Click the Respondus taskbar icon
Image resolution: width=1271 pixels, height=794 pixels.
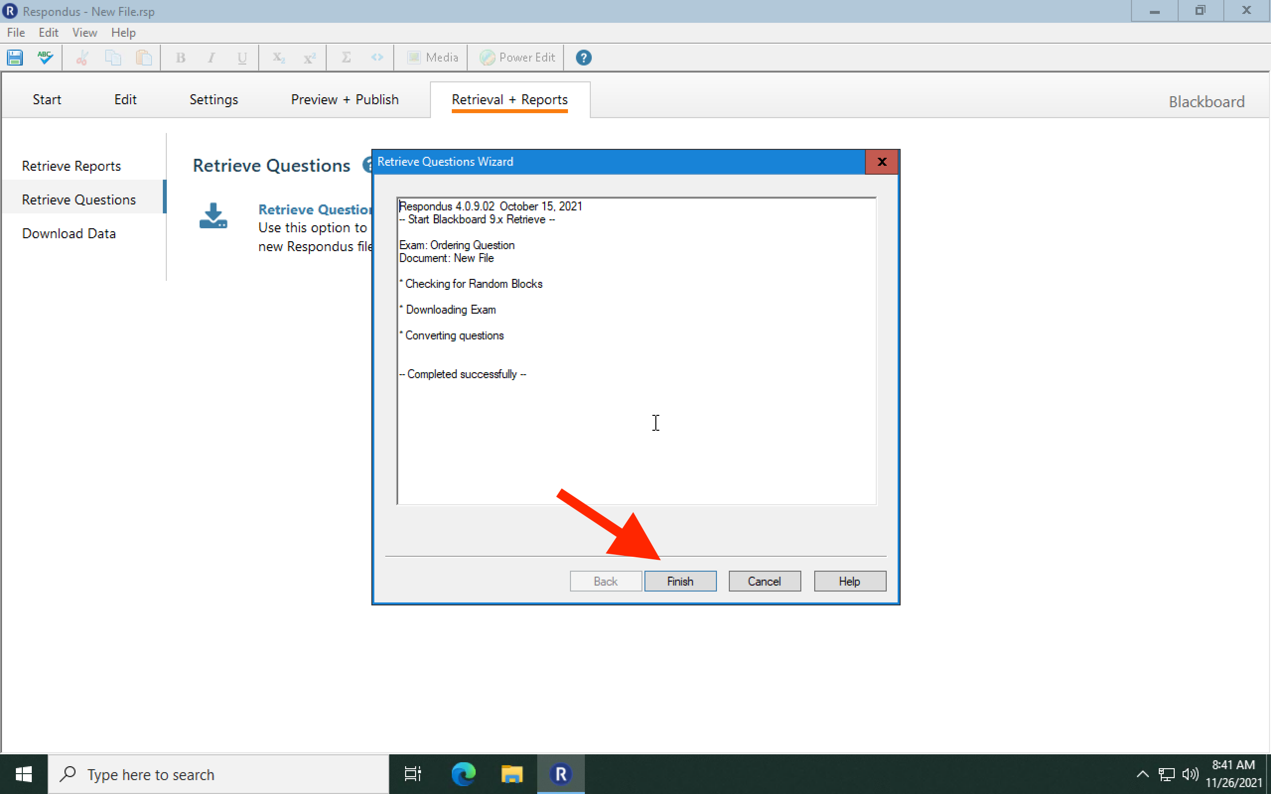coord(561,774)
